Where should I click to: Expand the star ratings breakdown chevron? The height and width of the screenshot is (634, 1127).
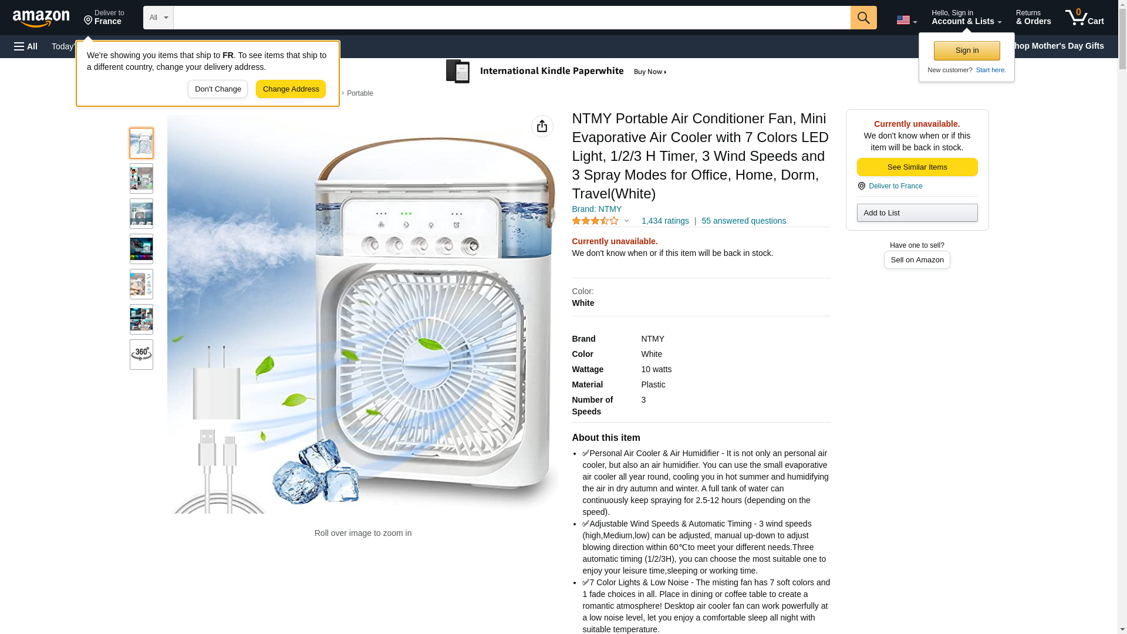[626, 221]
